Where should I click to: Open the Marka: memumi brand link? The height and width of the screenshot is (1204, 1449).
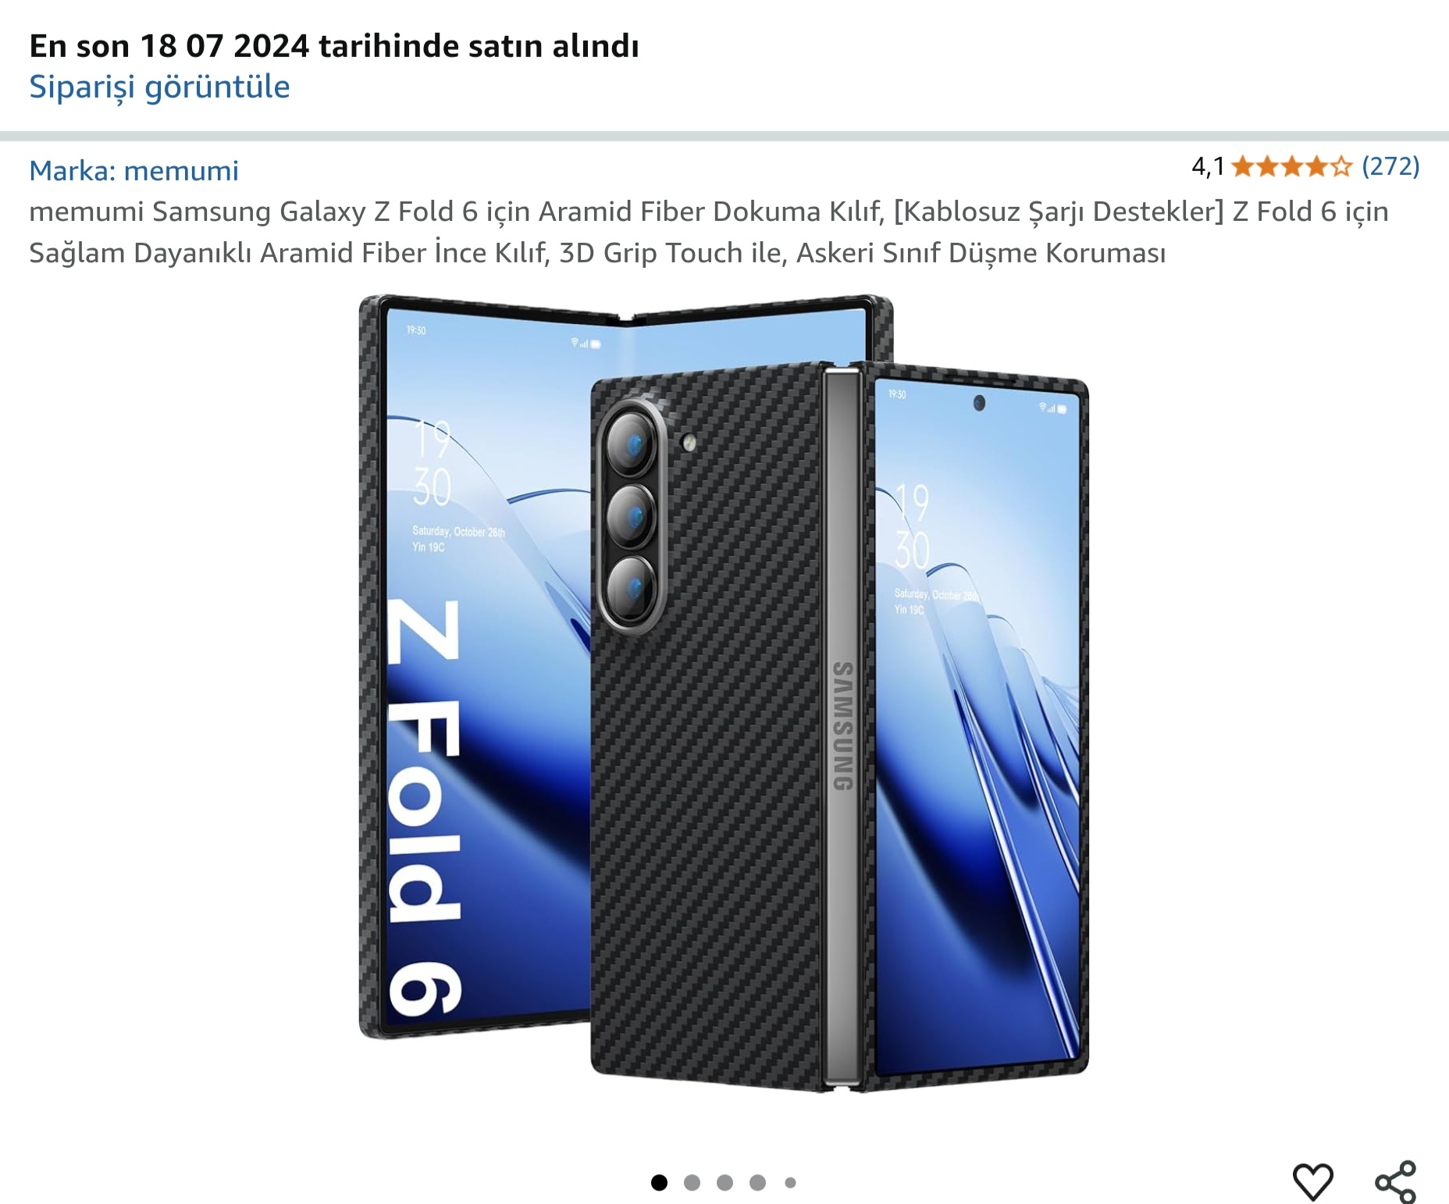[x=134, y=170]
